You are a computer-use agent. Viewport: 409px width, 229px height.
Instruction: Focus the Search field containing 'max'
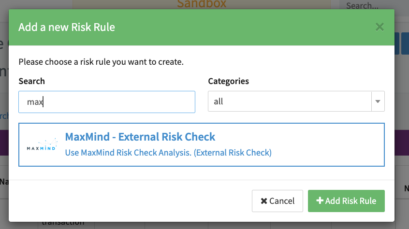(106, 102)
